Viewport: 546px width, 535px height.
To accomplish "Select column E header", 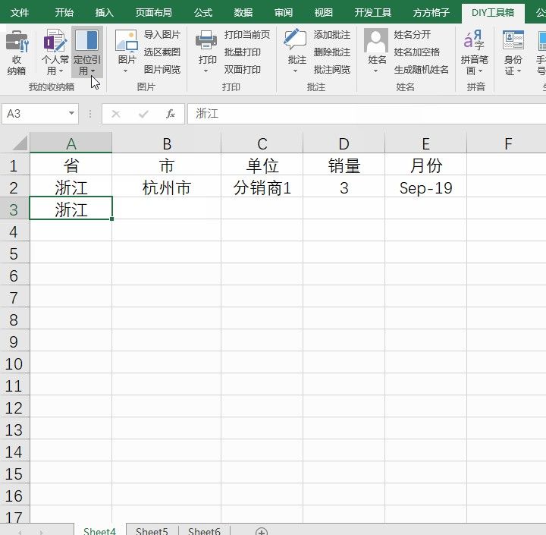I will [425, 143].
